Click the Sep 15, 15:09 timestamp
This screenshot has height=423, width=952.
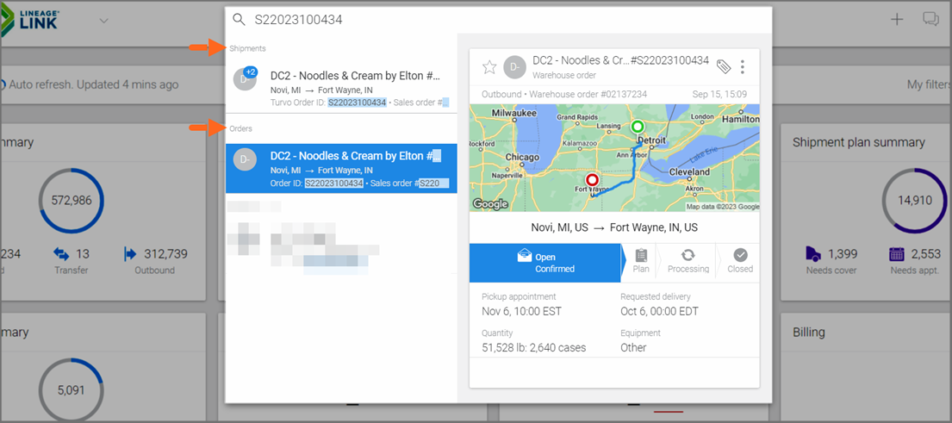click(719, 95)
